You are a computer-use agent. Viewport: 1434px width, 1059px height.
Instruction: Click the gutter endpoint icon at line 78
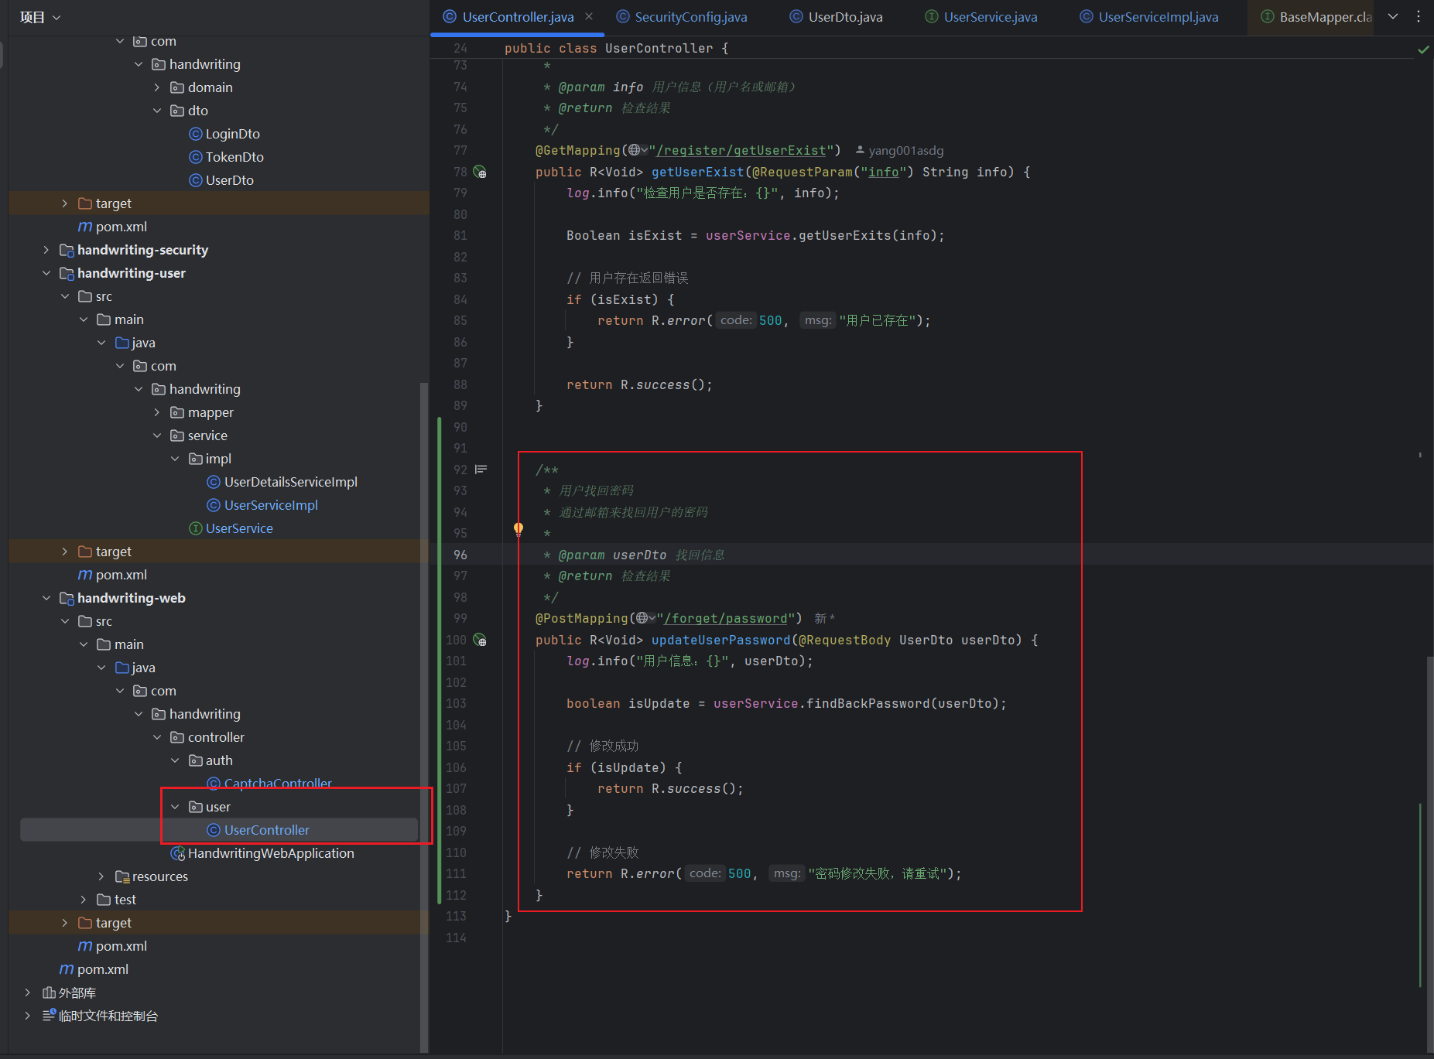[x=480, y=173]
